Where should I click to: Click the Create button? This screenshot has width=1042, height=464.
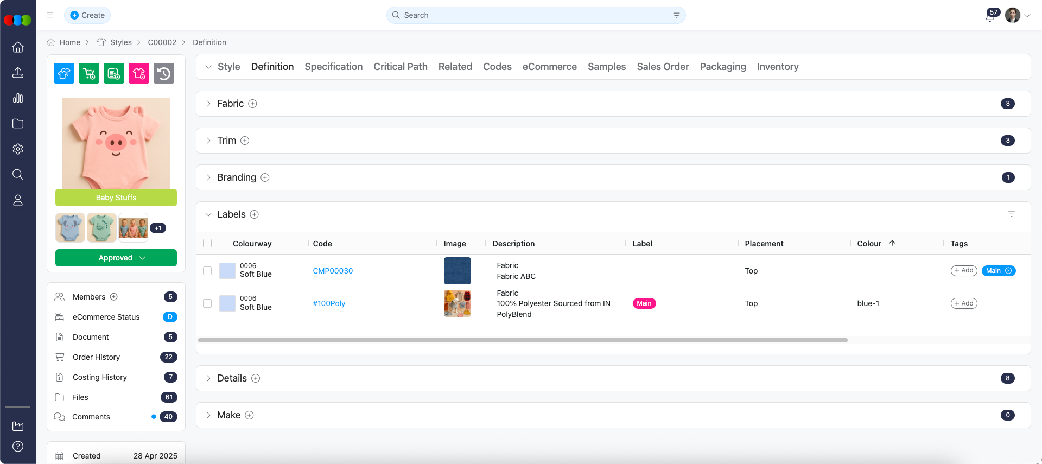click(87, 15)
